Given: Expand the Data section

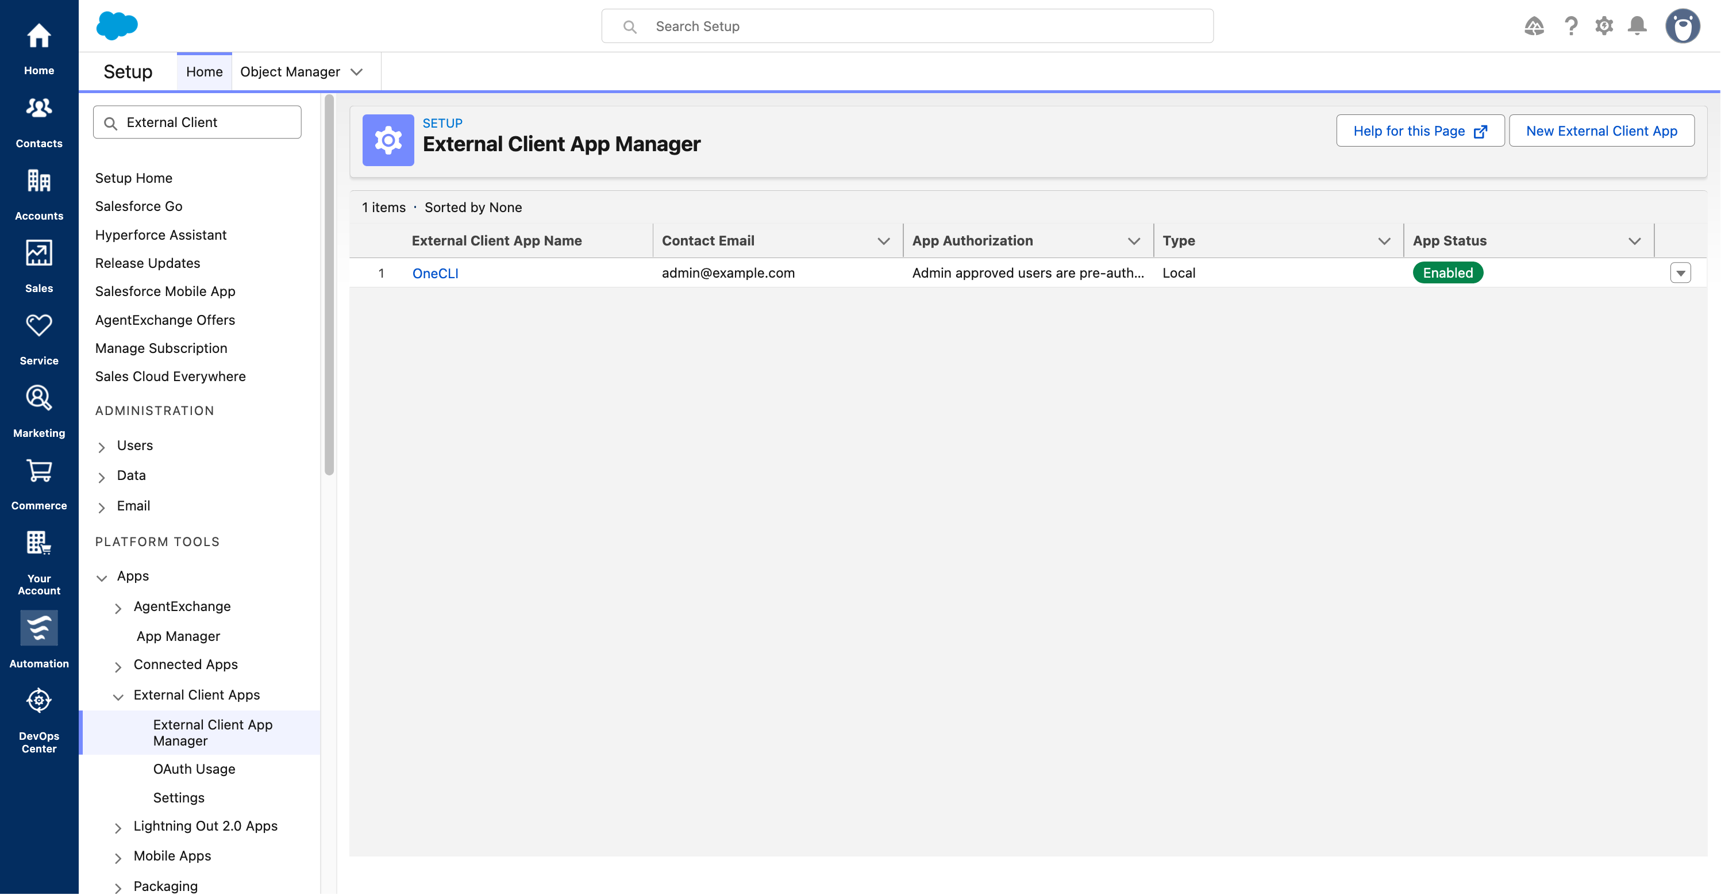Looking at the screenshot, I should click(102, 477).
